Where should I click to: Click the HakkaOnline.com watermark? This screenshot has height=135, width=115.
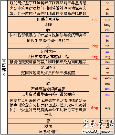[x=98, y=131]
